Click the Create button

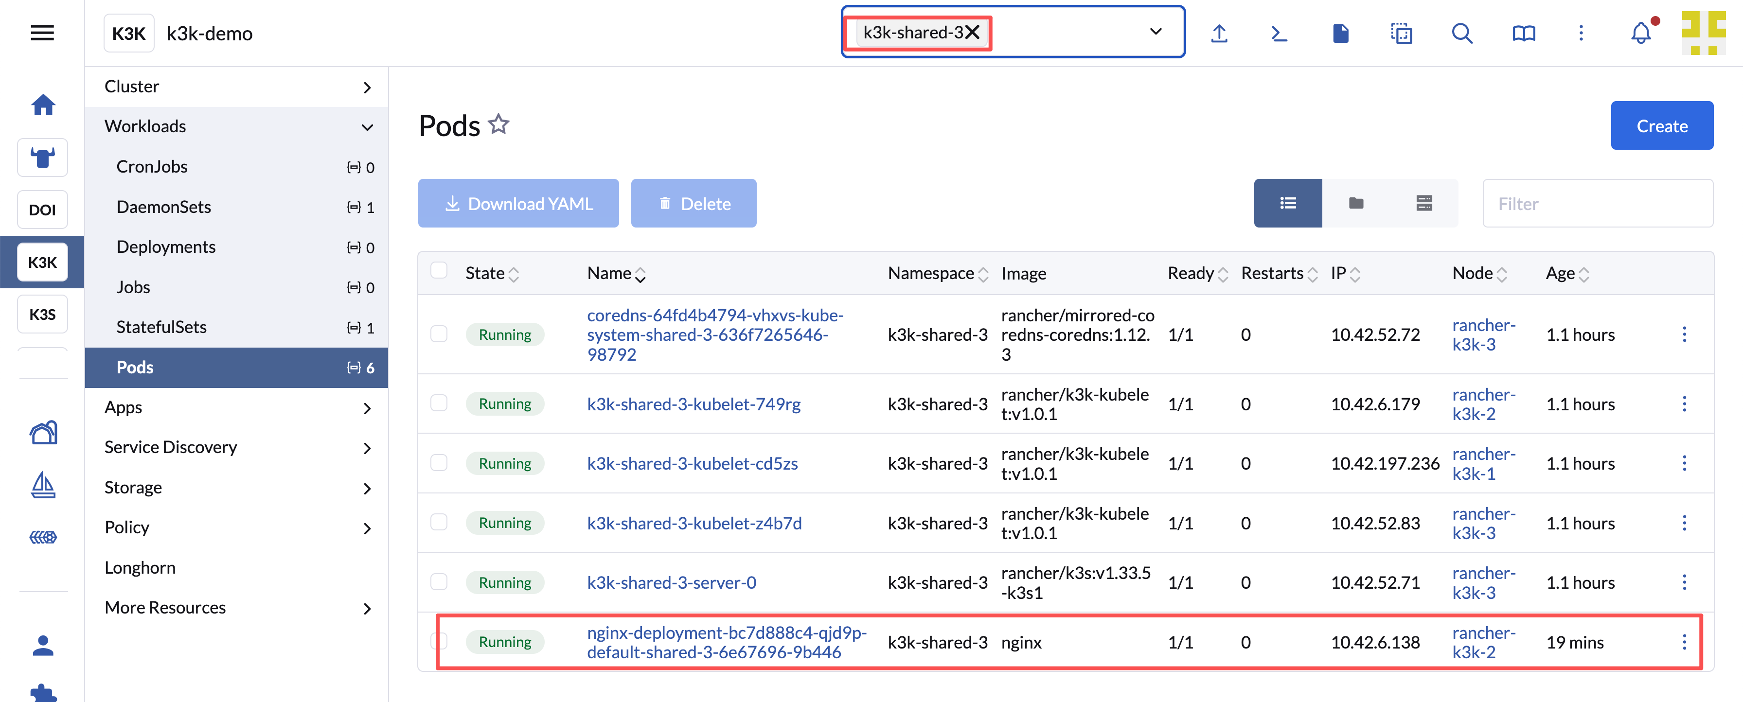coord(1661,126)
